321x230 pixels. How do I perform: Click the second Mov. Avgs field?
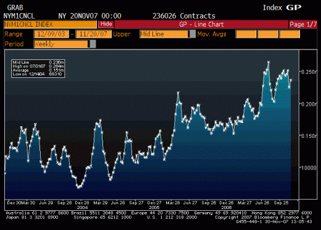[x=268, y=34]
